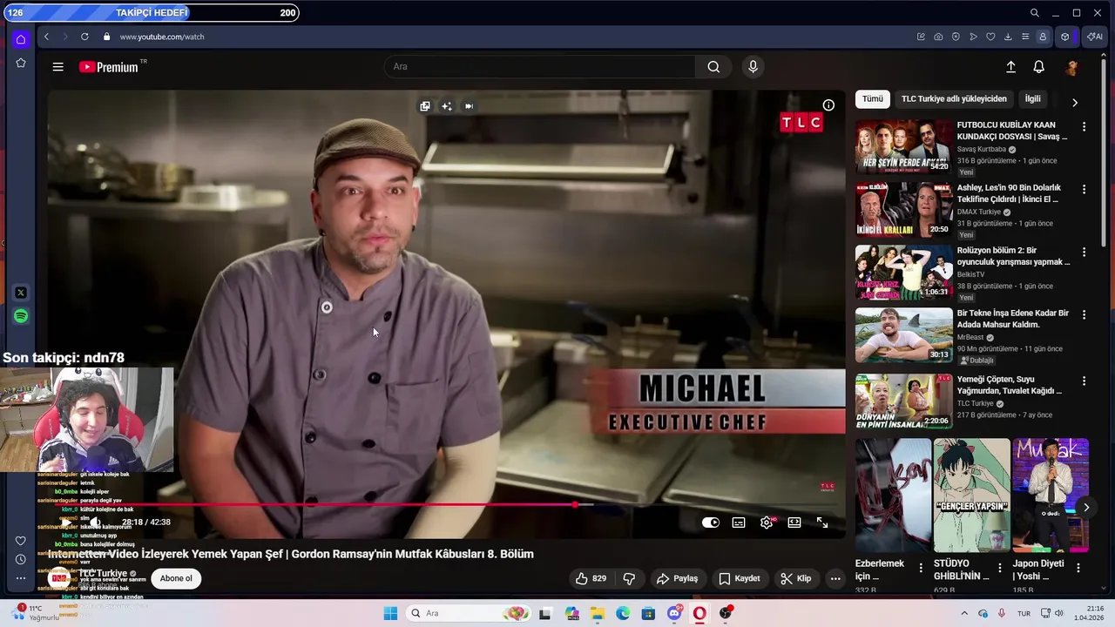The image size is (1115, 627).
Task: Seek on the red video progress bar
Action: point(446,504)
